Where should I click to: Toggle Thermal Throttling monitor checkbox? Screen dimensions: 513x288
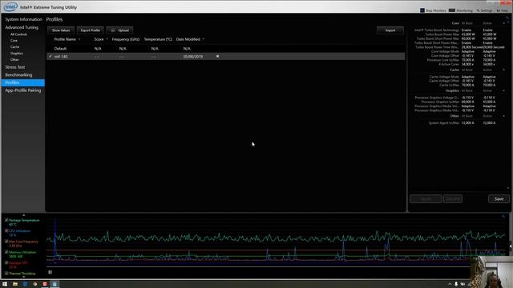tap(6, 273)
